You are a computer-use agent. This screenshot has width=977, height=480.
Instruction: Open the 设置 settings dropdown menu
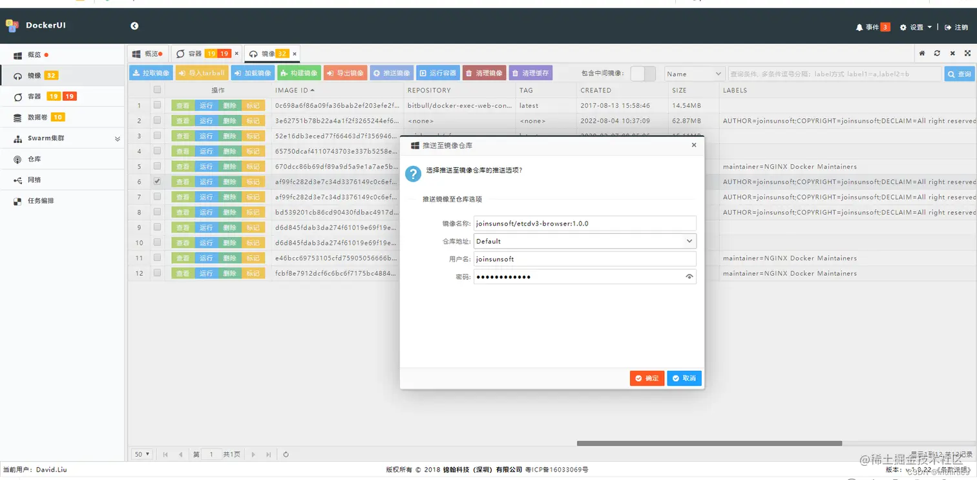pos(916,27)
